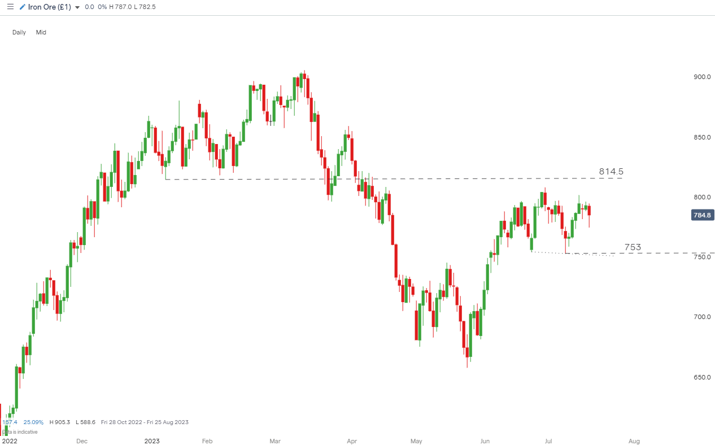Click the Iron Ore (£1) market title
This screenshot has width=715, height=445.
[x=49, y=7]
